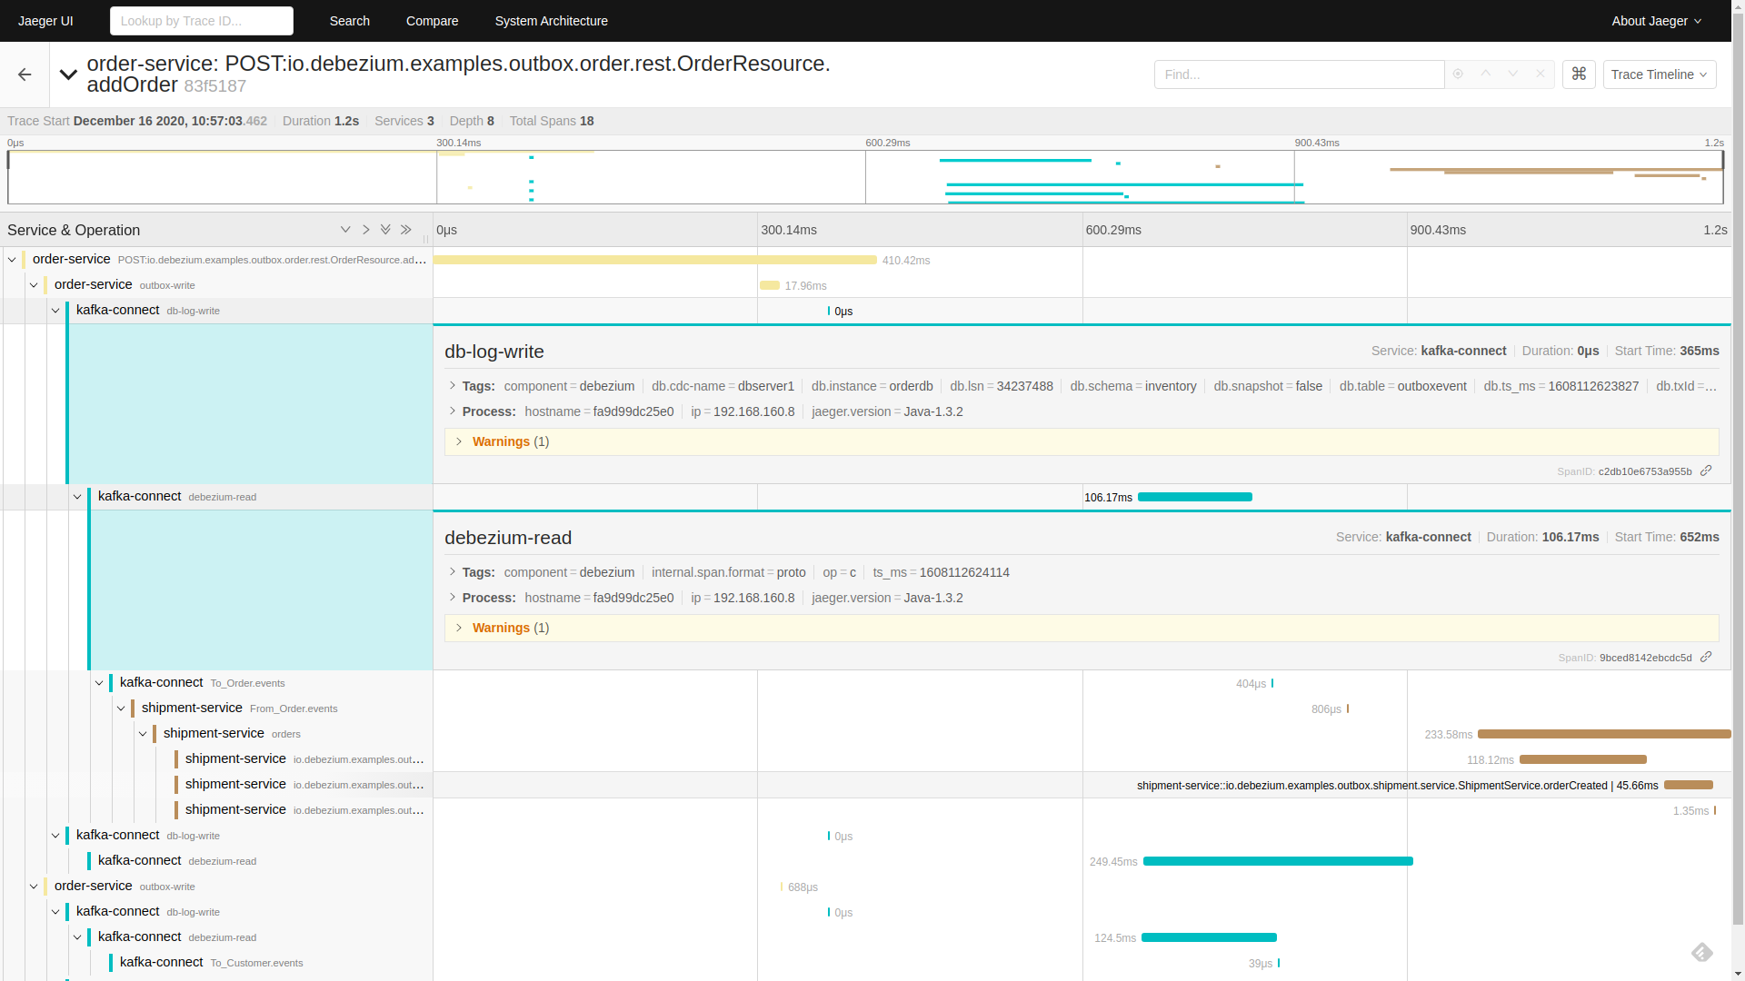Collapse the trace header title chevron
The height and width of the screenshot is (981, 1745).
pos(68,74)
